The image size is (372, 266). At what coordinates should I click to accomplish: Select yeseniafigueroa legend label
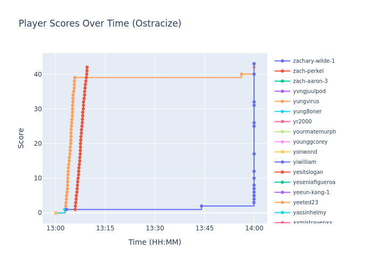coord(314,182)
